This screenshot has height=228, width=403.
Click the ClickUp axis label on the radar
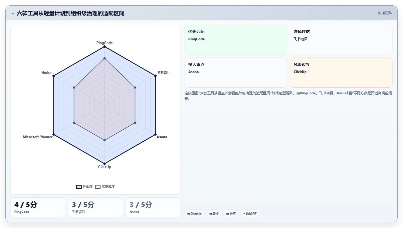point(104,167)
